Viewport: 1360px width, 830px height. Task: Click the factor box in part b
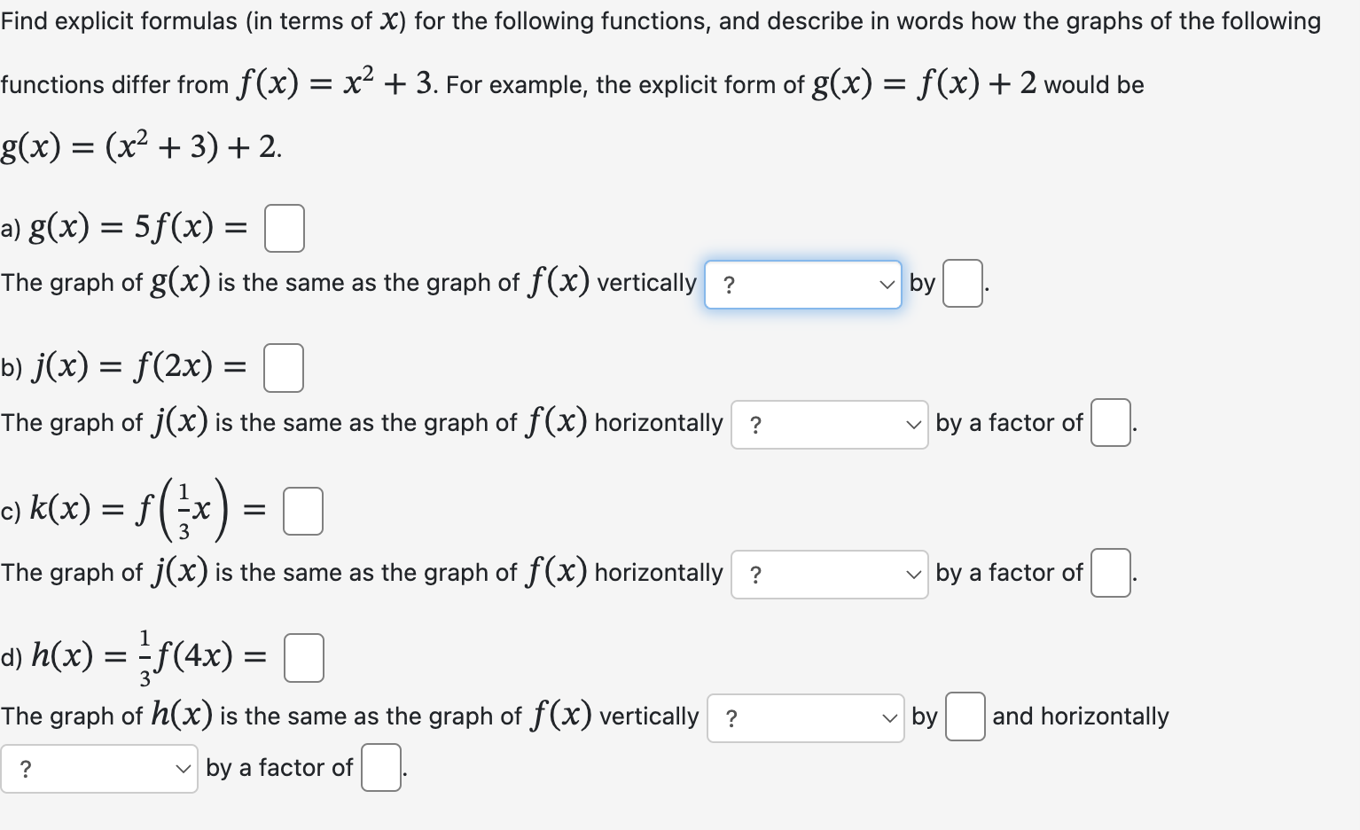pos(1109,423)
